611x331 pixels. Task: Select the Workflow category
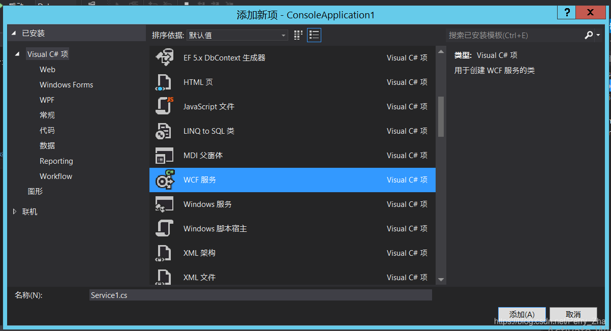(56, 176)
